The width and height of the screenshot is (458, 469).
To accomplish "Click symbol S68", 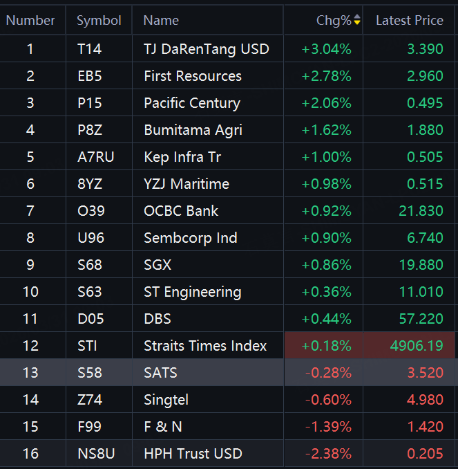I will tap(90, 265).
